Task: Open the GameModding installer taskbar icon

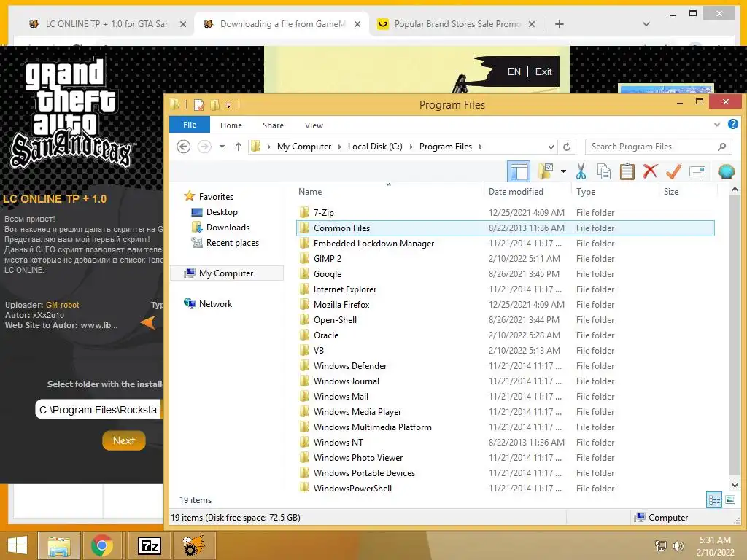Action: (x=194, y=545)
